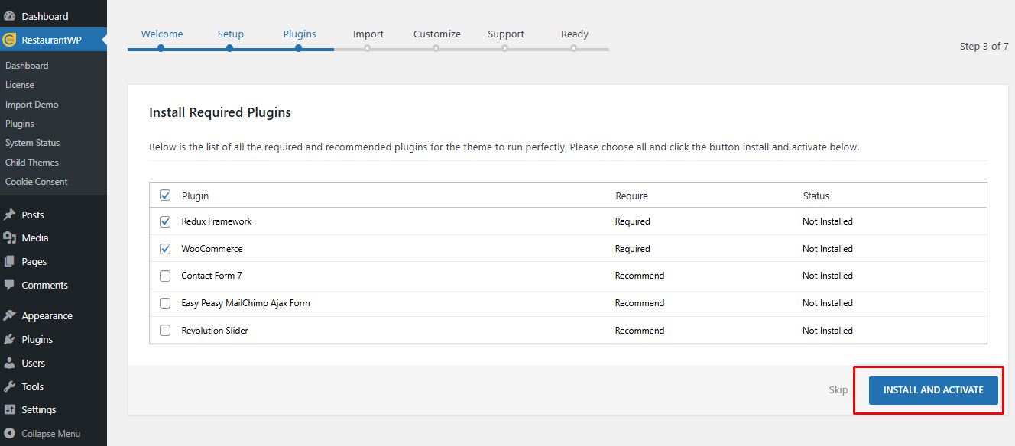Toggle the select-all Plugin header checkbox
Viewport: 1015px width, 446px height.
[x=165, y=196]
